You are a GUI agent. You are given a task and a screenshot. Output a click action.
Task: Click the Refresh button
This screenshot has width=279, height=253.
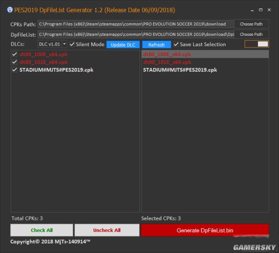[x=156, y=45]
